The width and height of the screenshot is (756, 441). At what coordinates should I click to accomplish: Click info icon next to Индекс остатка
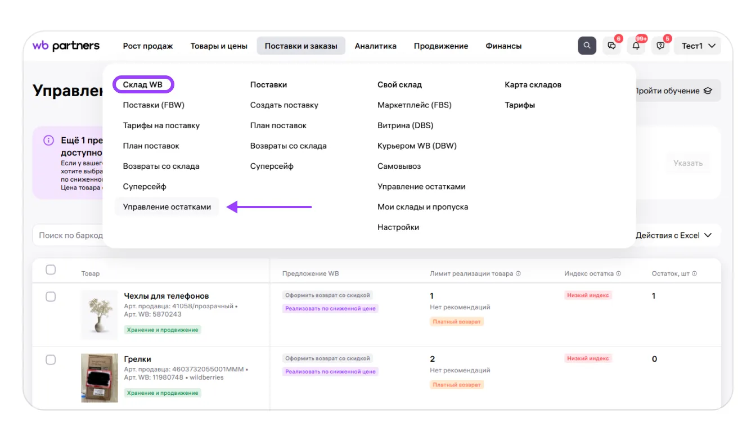(618, 273)
